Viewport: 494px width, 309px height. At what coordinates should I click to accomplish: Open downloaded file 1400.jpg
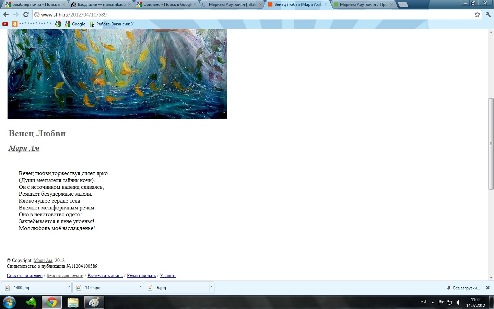click(x=34, y=288)
